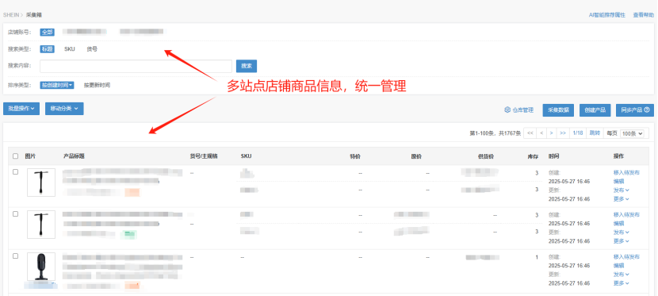The image size is (658, 296).
Task: Open the microphone product thumbnail
Action: [x=41, y=266]
